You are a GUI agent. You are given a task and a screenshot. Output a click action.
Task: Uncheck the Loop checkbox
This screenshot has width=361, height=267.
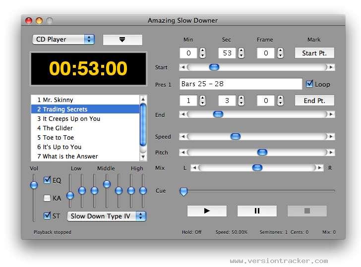pos(310,84)
